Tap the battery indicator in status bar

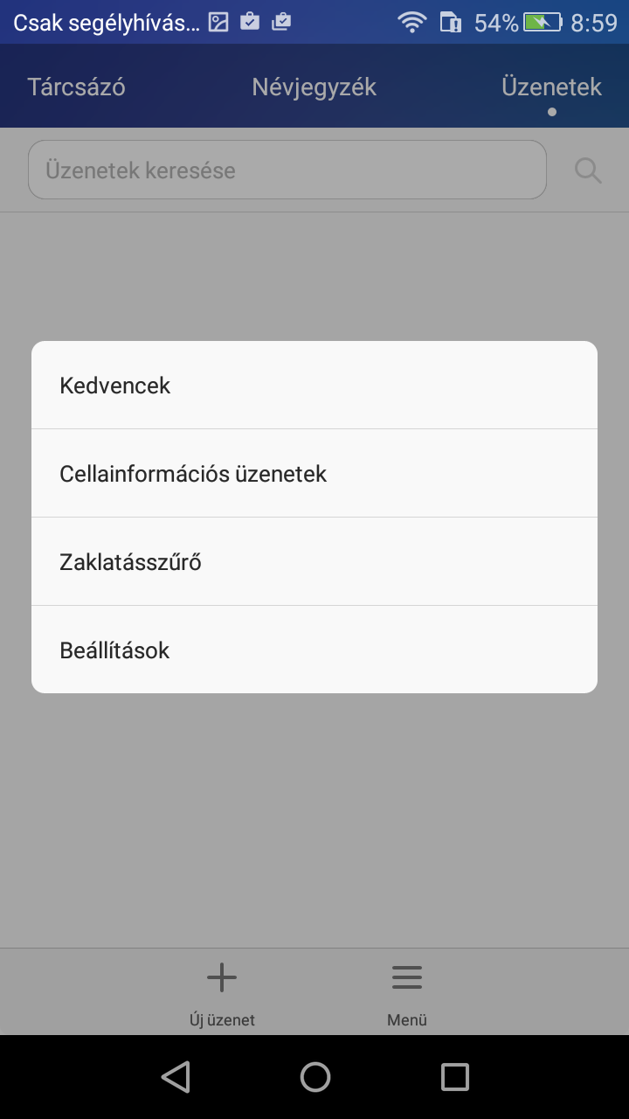(542, 23)
